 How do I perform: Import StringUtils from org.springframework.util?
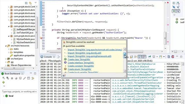89,56
